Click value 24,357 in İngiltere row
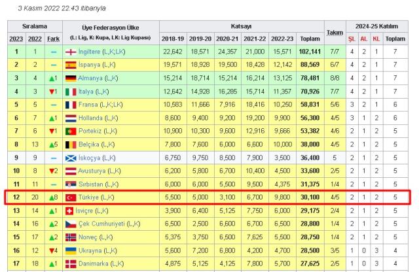 click(227, 52)
